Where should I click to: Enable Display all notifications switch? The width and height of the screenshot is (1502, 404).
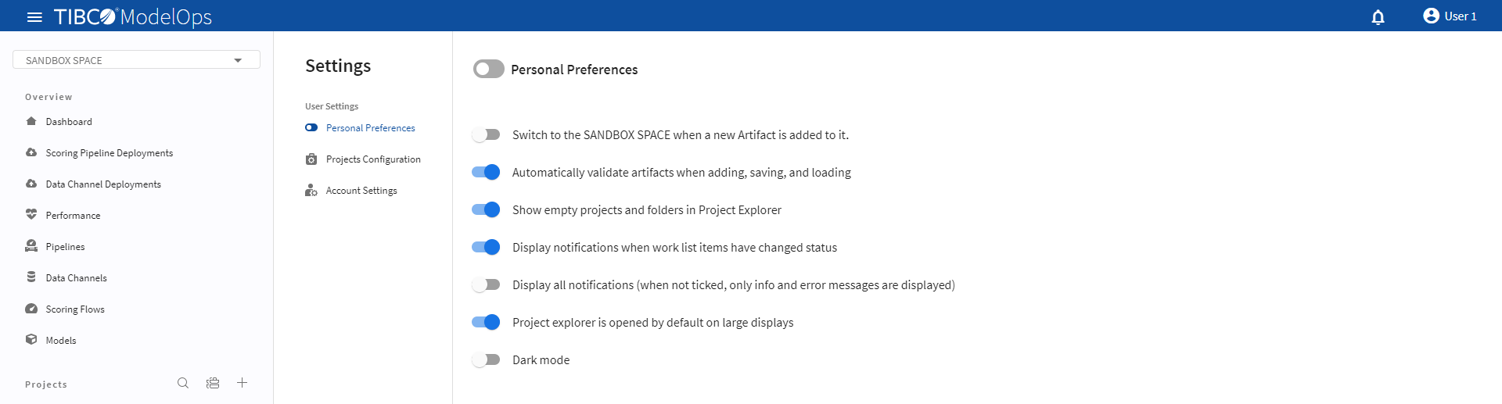[x=486, y=284]
